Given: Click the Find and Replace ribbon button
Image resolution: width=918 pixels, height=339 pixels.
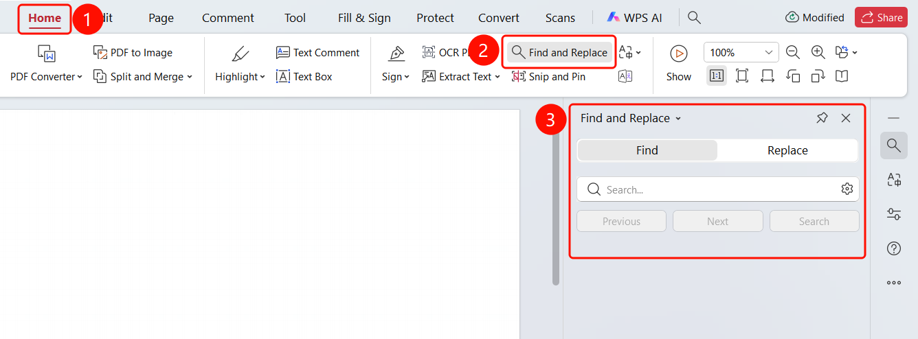Looking at the screenshot, I should coord(560,52).
